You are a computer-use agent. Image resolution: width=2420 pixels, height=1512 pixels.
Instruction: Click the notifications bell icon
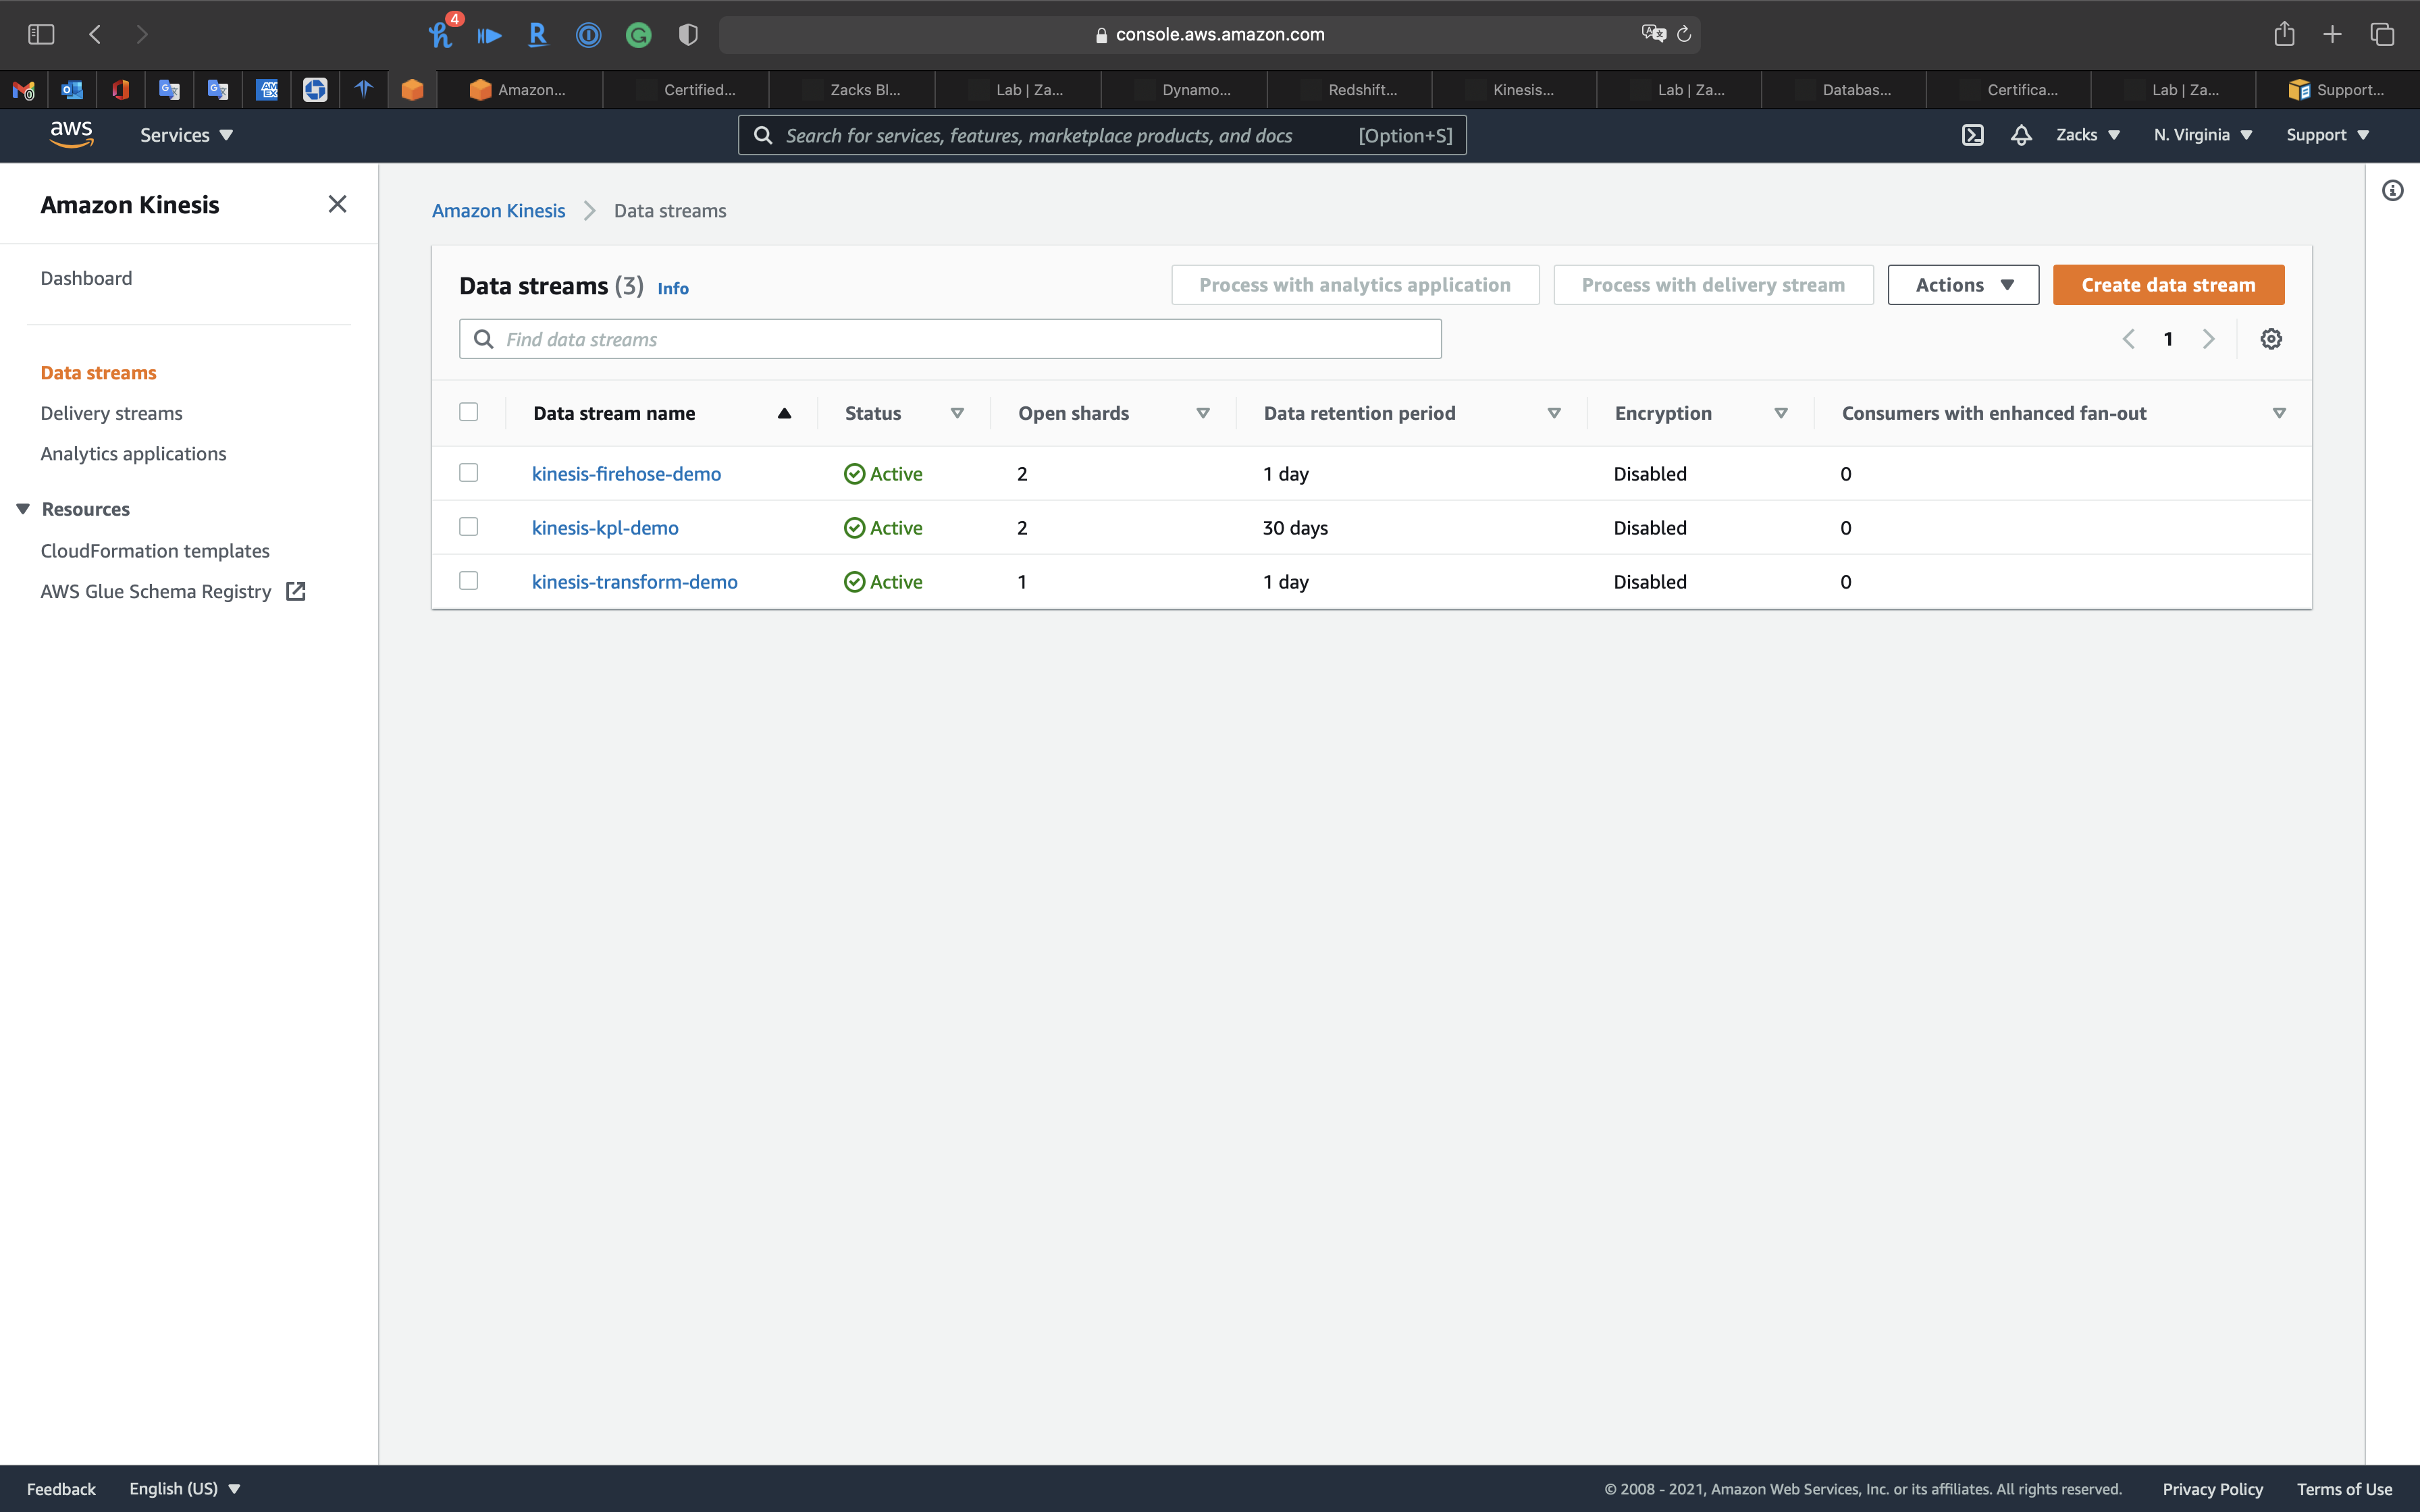(2020, 135)
